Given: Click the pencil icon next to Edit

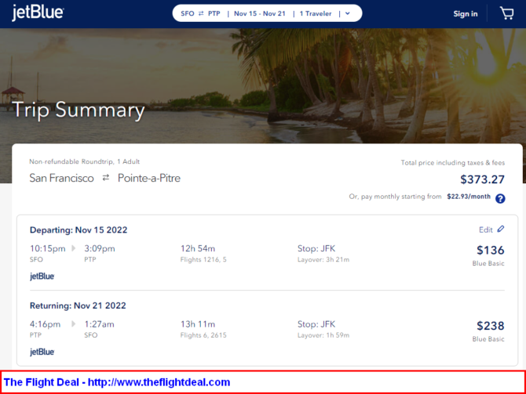Looking at the screenshot, I should (501, 229).
